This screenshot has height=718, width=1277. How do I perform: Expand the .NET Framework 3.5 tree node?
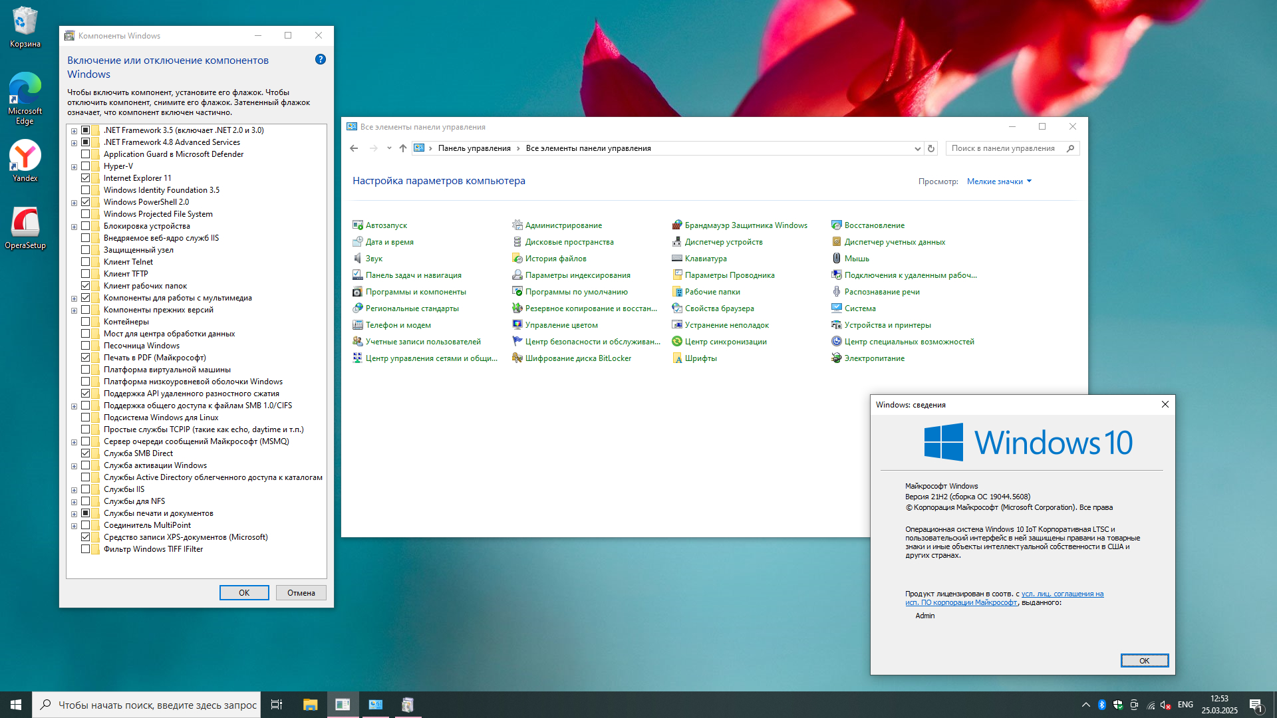tap(74, 131)
